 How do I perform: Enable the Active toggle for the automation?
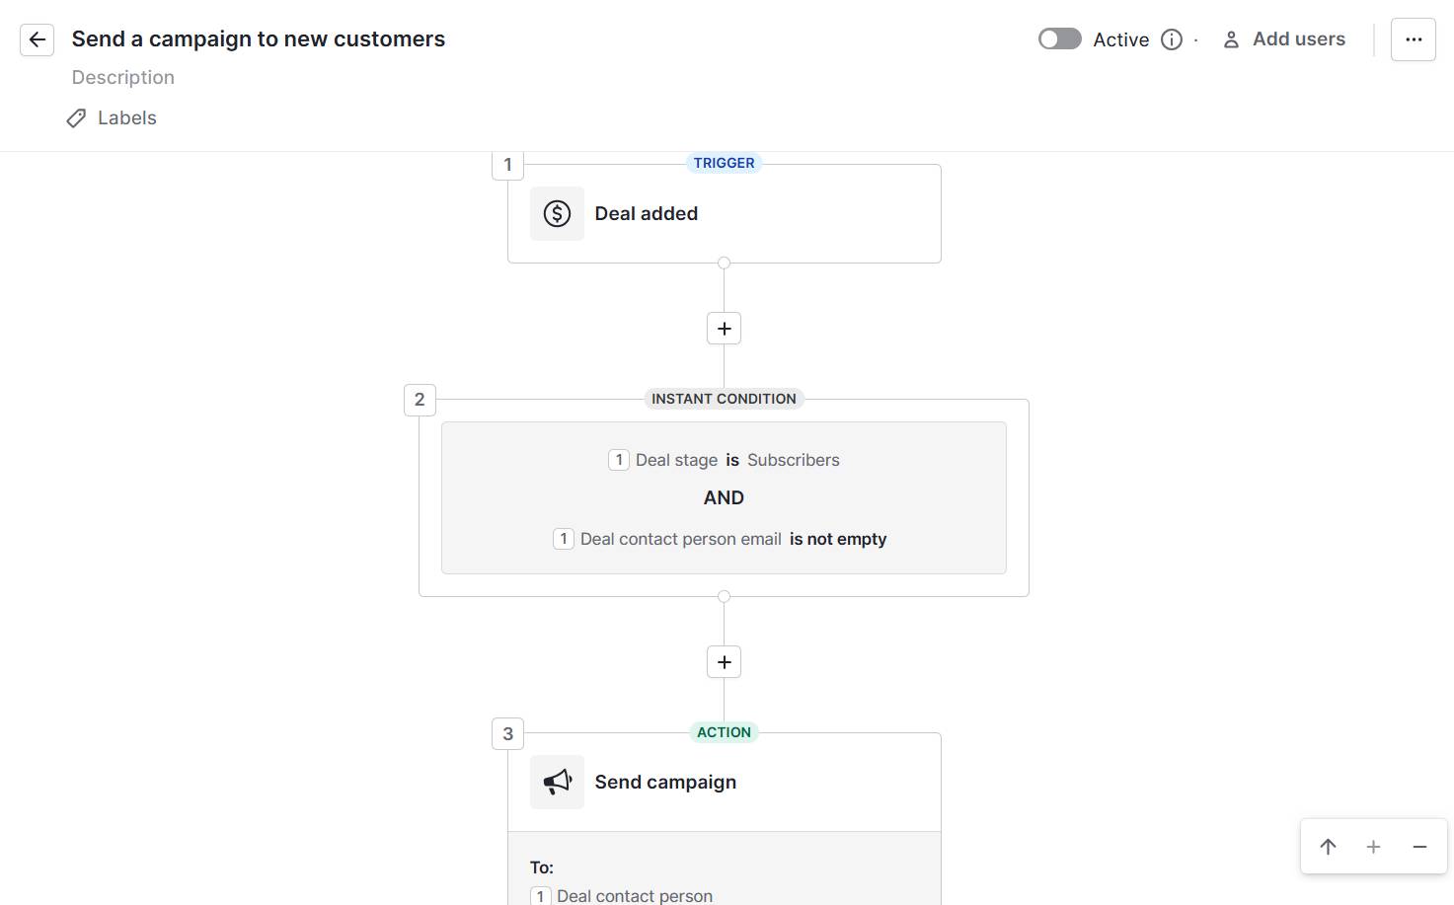tap(1059, 38)
